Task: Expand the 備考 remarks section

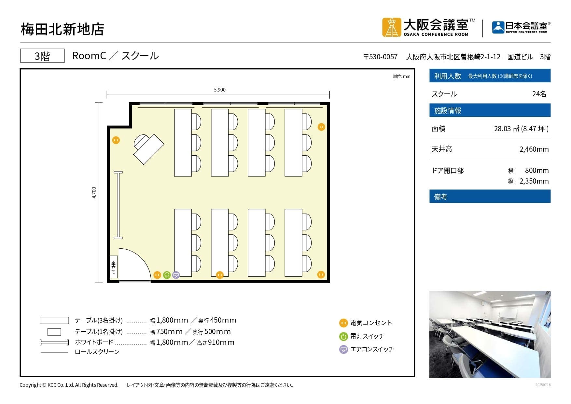Action: click(x=490, y=197)
